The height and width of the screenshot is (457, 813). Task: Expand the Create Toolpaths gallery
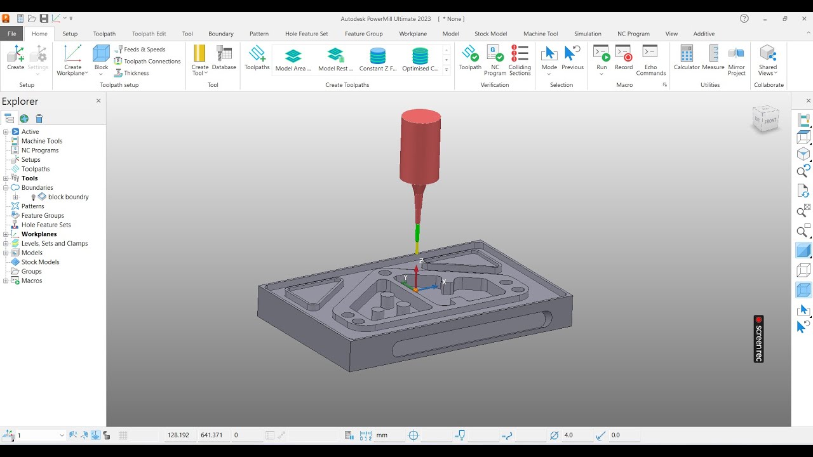(x=447, y=70)
